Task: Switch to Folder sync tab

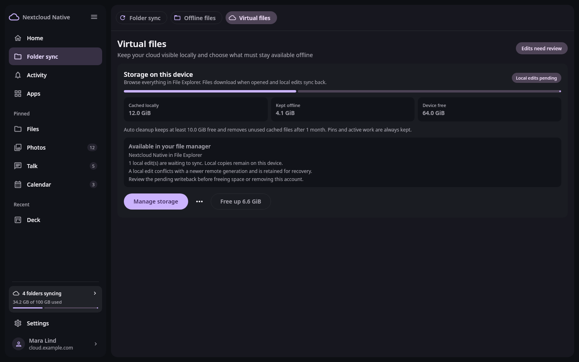Action: (141, 18)
